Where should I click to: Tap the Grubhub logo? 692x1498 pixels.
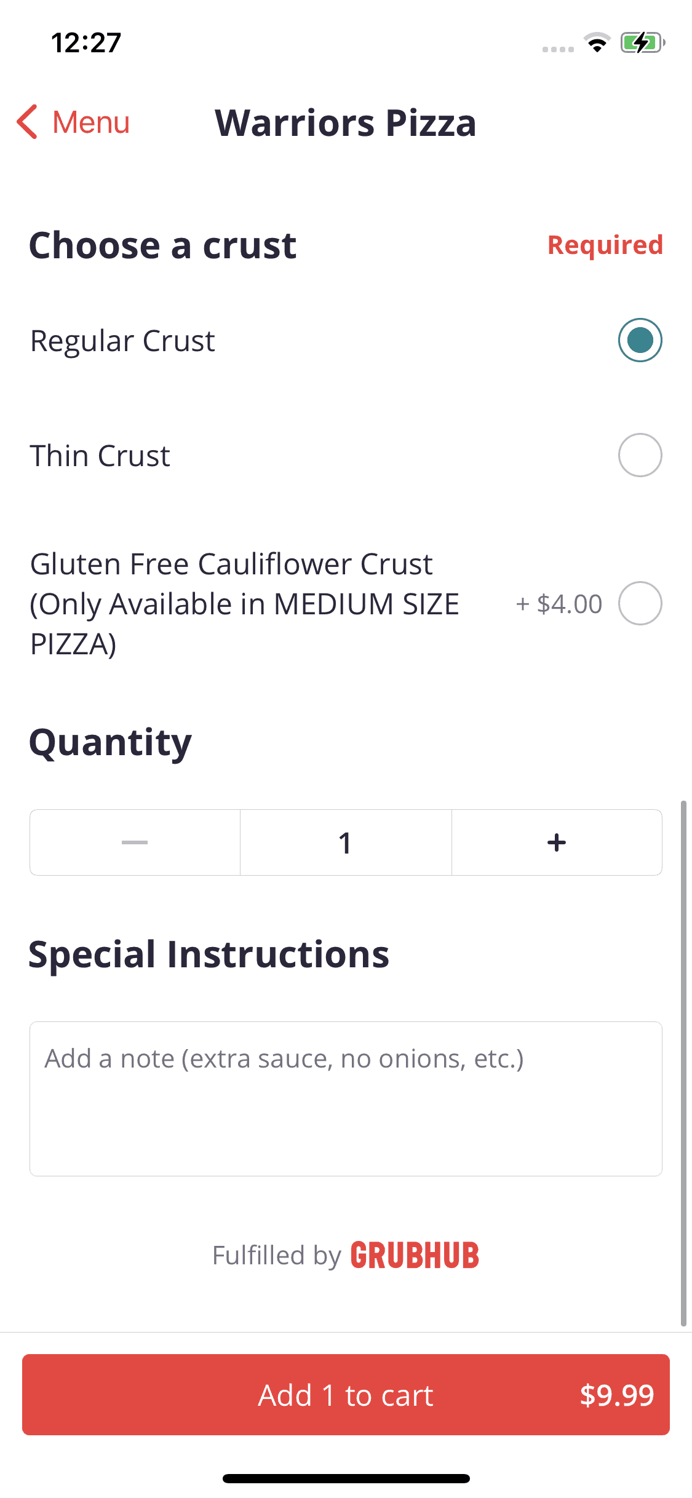pos(415,1256)
